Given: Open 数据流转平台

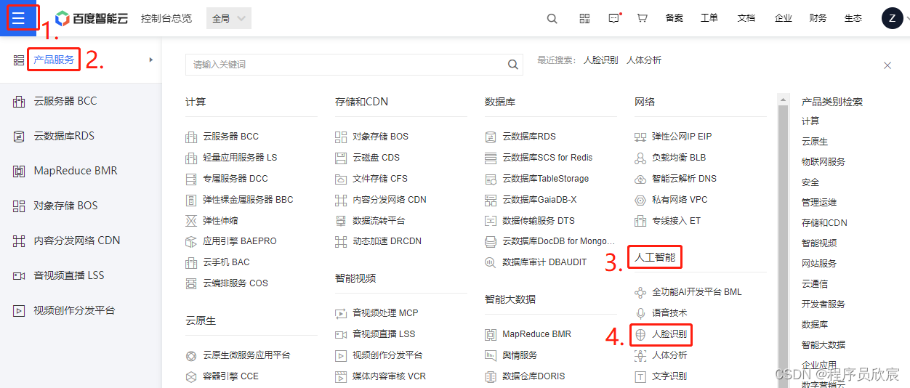Looking at the screenshot, I should click(x=379, y=221).
